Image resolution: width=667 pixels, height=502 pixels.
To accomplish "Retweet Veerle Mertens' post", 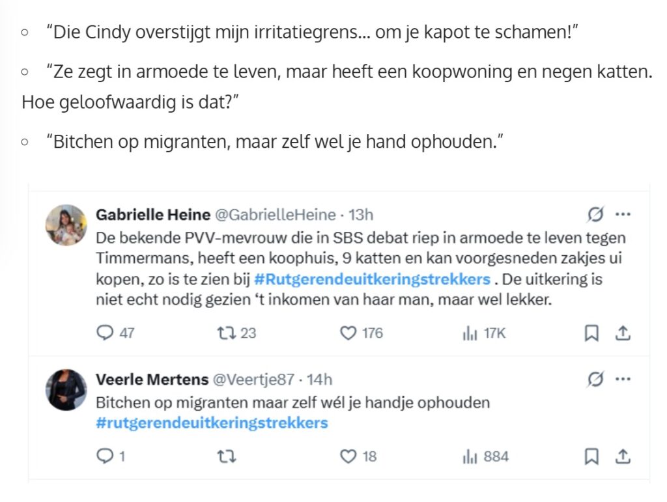I will pos(226,456).
